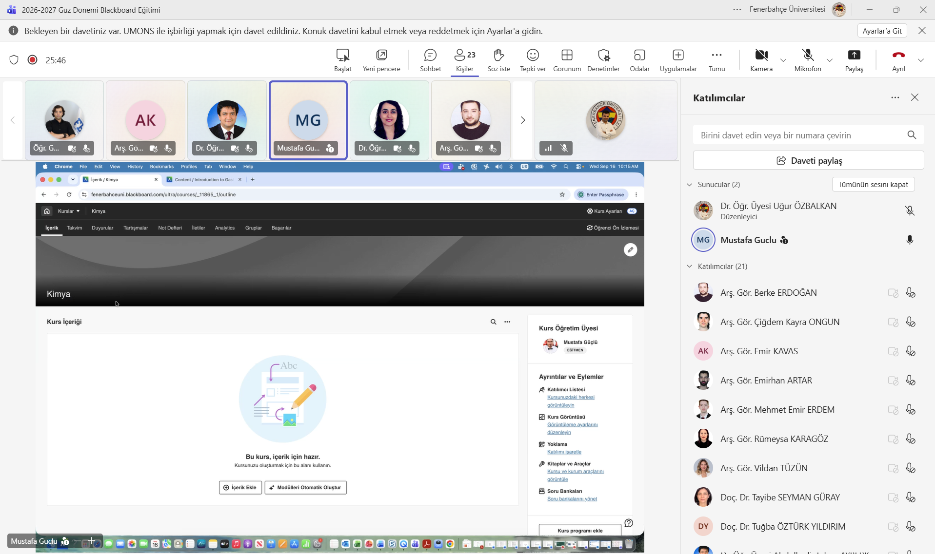Screen dimensions: 935x554
Task: Open dropdown arrow next to Ayrıl
Action: pos(921,60)
